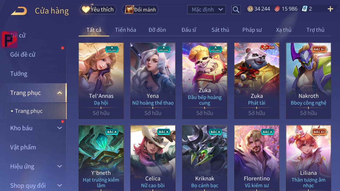
Task: Open the Mặc định sort dropdown
Action: tap(206, 10)
